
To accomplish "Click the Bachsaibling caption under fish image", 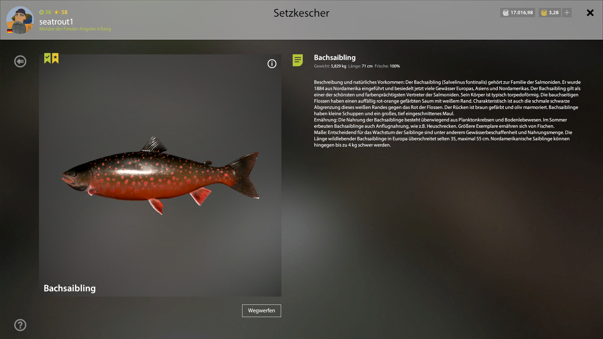I will pyautogui.click(x=70, y=288).
